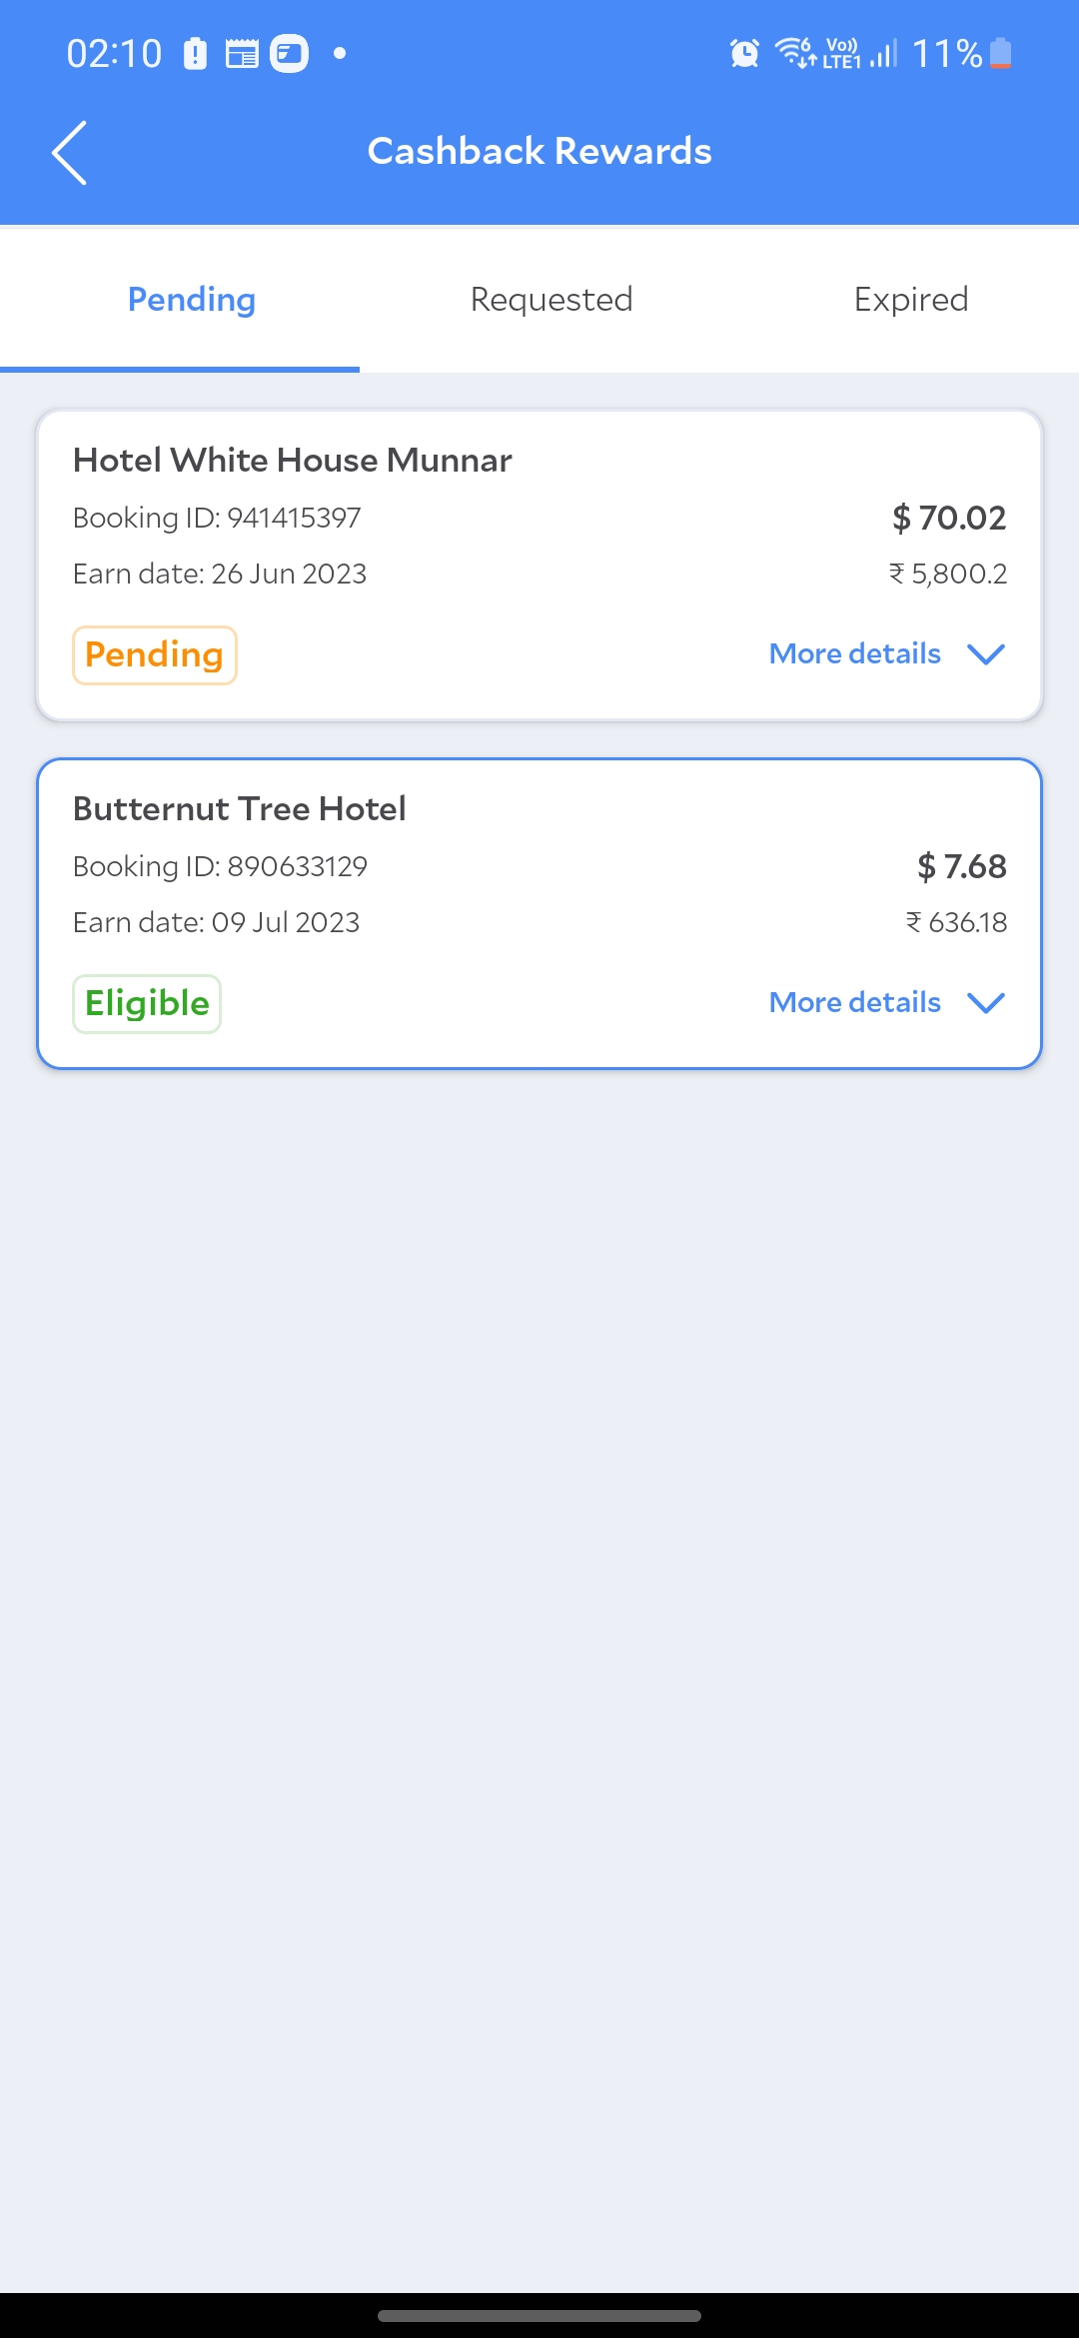Image resolution: width=1079 pixels, height=2338 pixels.
Task: Tap the bottom navigation gesture bar
Action: tap(539, 2316)
